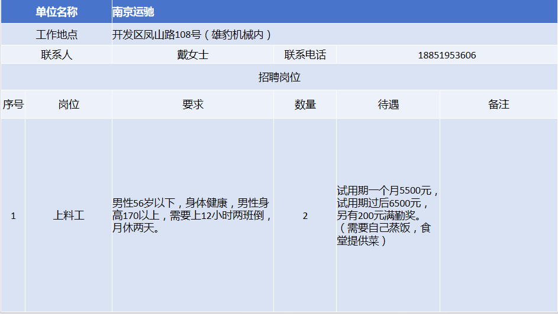Select the phone number 18851953606
Screen dimensions: 558x314
pyautogui.click(x=447, y=55)
